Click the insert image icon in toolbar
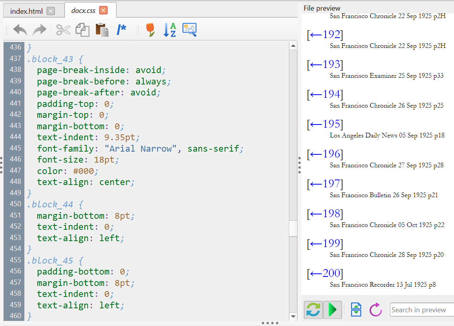Screen dimensions: 454x326 [x=189, y=30]
